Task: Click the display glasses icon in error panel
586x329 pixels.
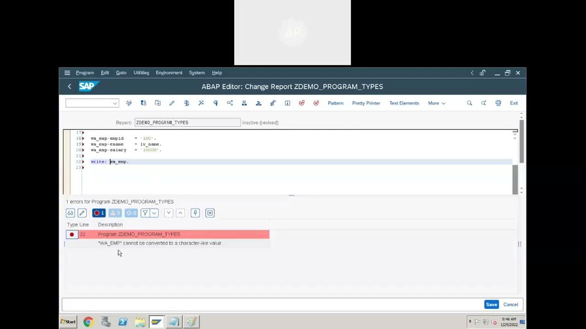Action: click(x=70, y=213)
